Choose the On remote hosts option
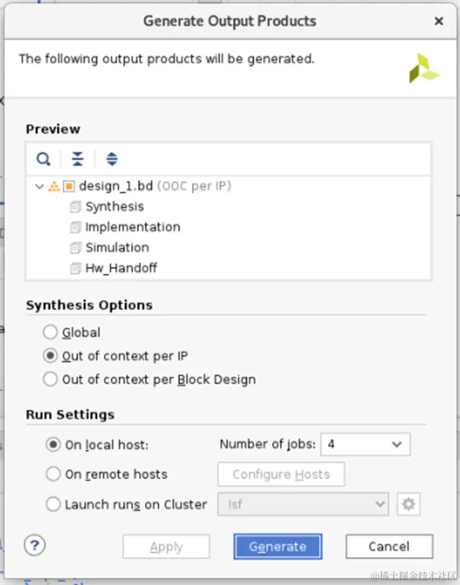The width and height of the screenshot is (460, 585). click(53, 475)
